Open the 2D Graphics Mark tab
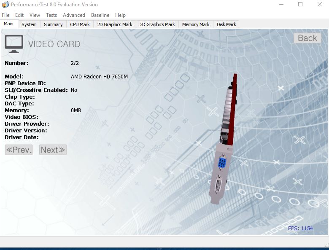 point(115,24)
